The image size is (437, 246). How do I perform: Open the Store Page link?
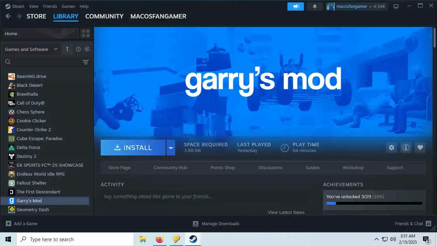(x=119, y=167)
